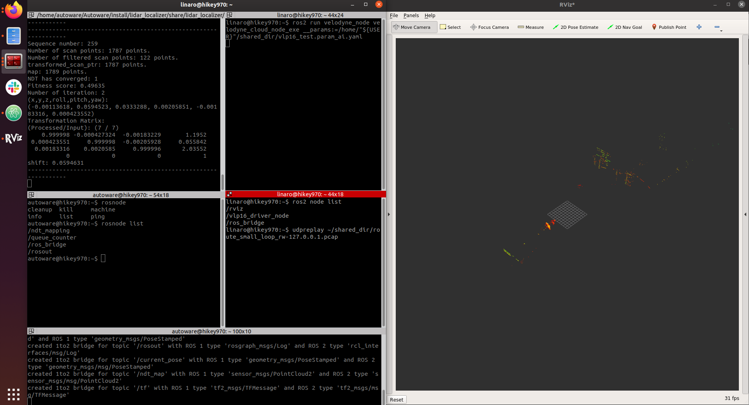This screenshot has height=405, width=749.
Task: Open the blue minus remove-tool dropdown
Action: click(717, 27)
